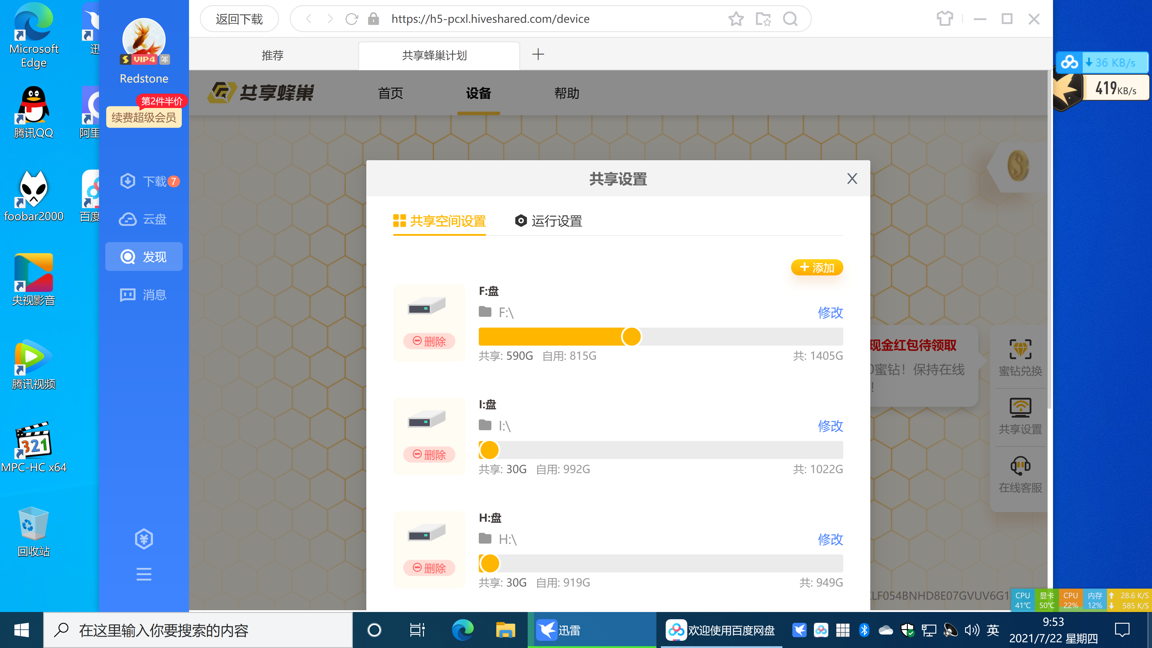Select the 推荐 browser tab
1152x648 pixels.
[x=272, y=55]
